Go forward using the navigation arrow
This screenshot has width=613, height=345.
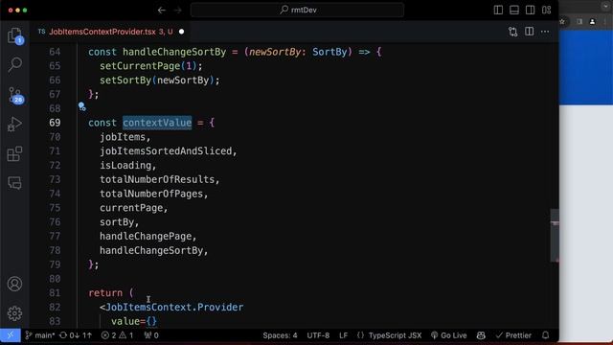(x=178, y=11)
